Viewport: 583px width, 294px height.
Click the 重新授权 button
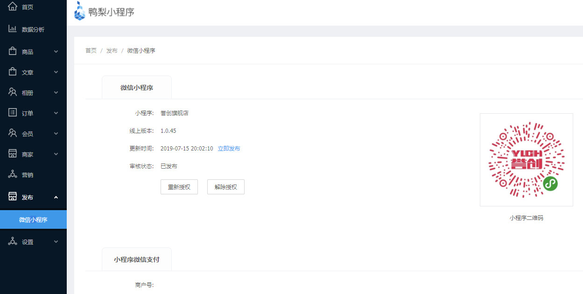point(179,187)
